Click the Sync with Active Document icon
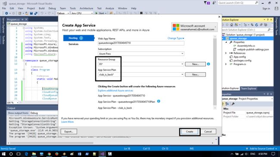Viewport: 280px width, 157px height. click(x=252, y=25)
